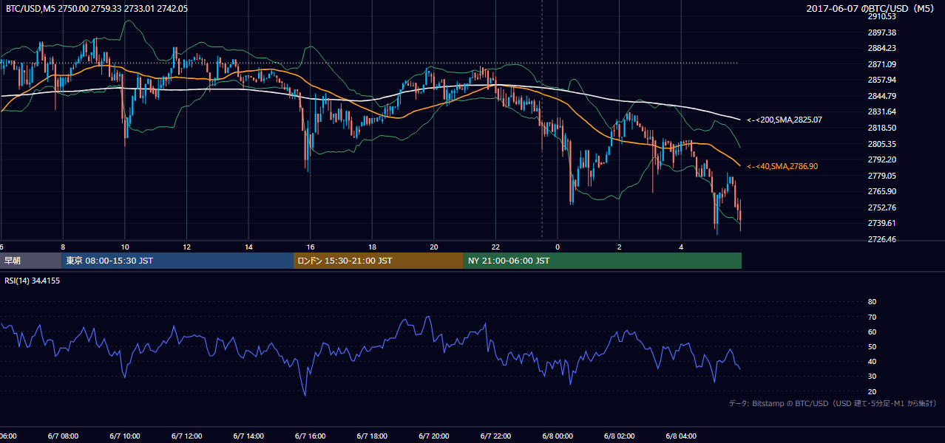945x443 pixels.
Task: Click the RSI(14) 34.4155 indicator label
Action: pos(33,281)
